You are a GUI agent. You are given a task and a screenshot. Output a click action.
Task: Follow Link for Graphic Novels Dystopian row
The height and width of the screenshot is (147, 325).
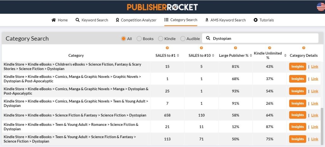[315, 79]
